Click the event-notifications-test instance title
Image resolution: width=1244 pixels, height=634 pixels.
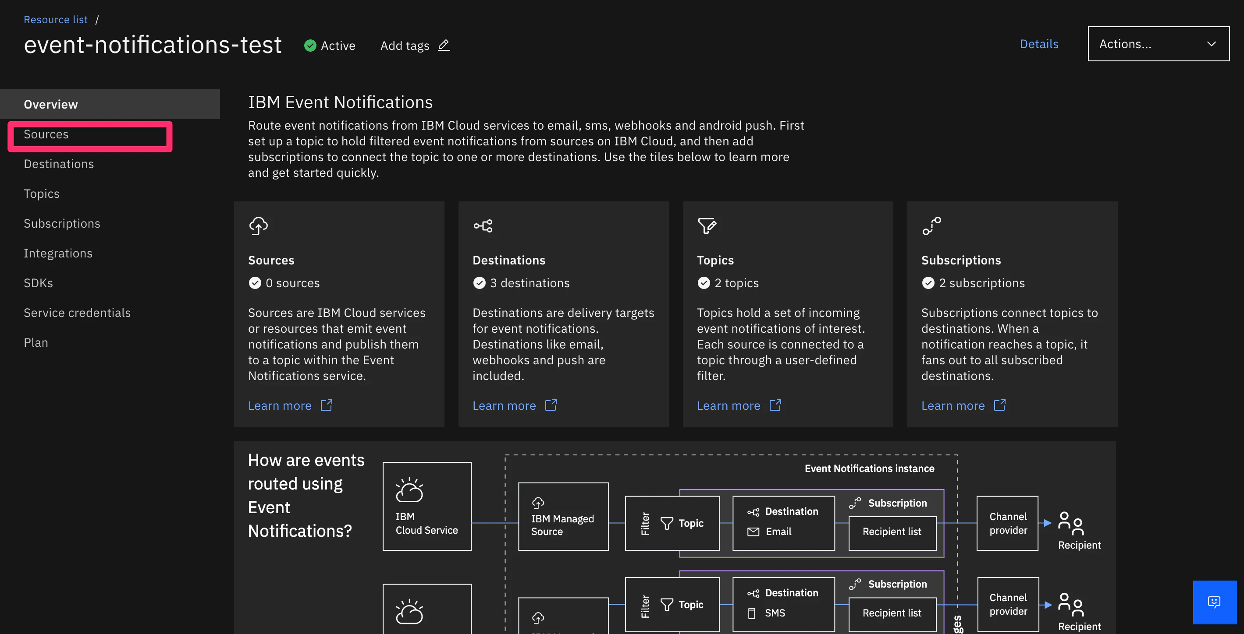(153, 45)
